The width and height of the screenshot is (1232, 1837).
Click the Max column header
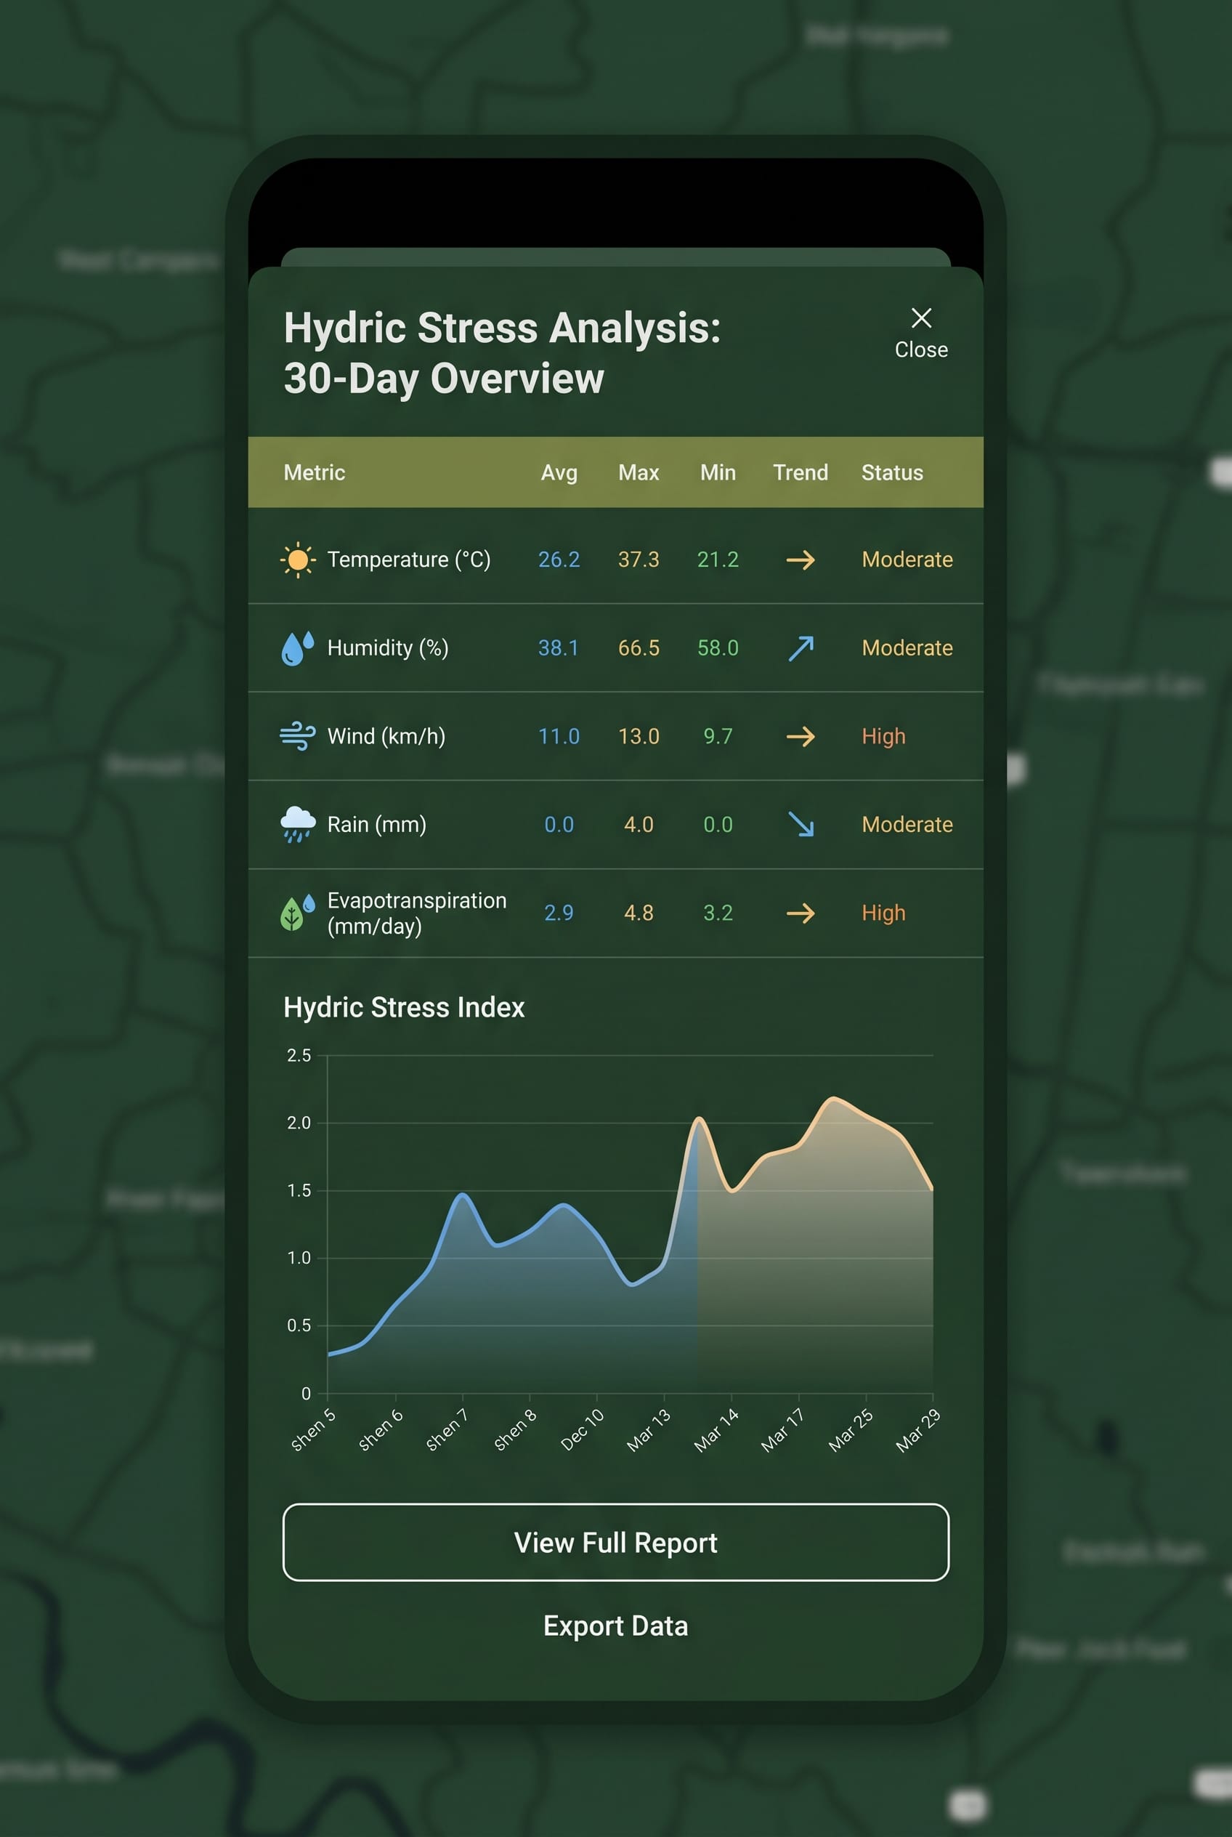pos(638,472)
